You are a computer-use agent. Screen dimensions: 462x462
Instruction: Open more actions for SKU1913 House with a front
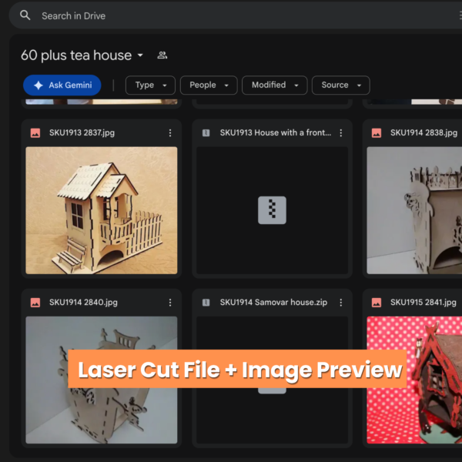tap(341, 133)
